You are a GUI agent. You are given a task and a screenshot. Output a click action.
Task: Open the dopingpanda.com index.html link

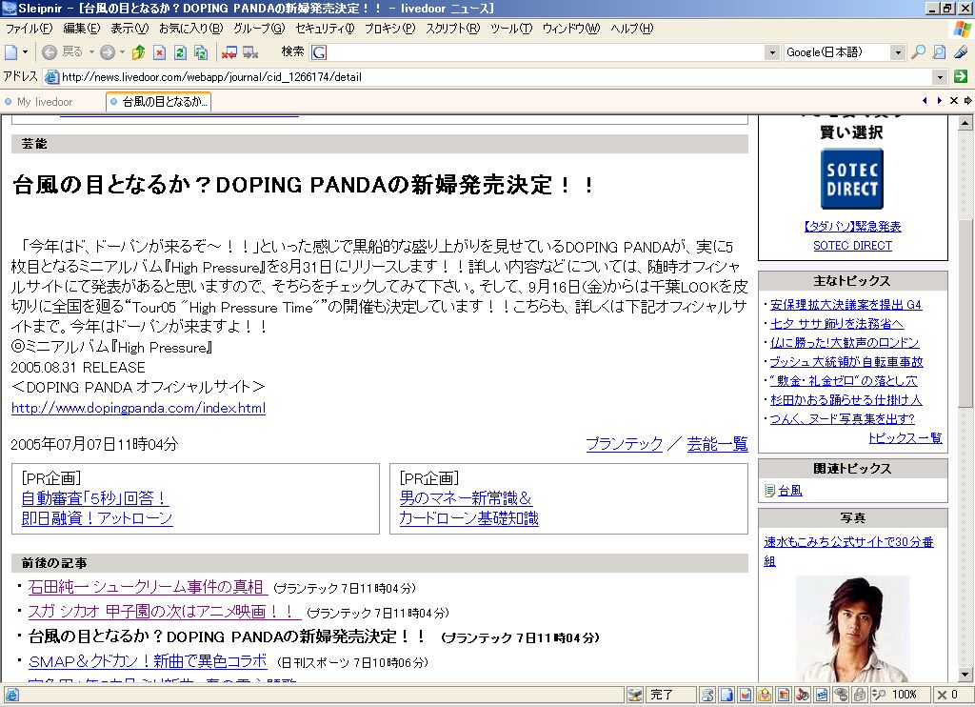click(139, 408)
